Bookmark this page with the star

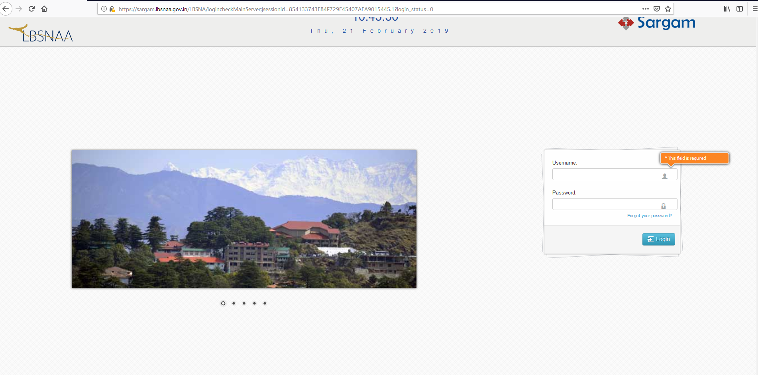point(668,8)
